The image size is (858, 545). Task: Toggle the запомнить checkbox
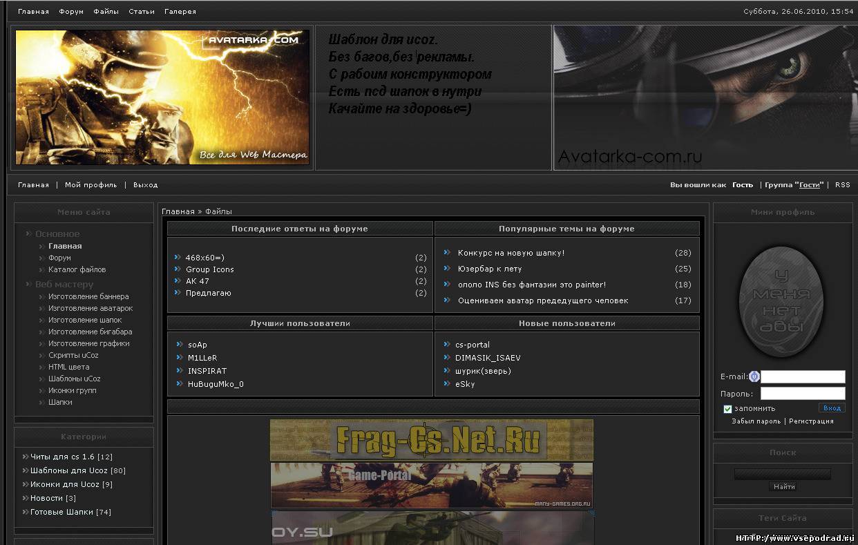click(x=727, y=409)
